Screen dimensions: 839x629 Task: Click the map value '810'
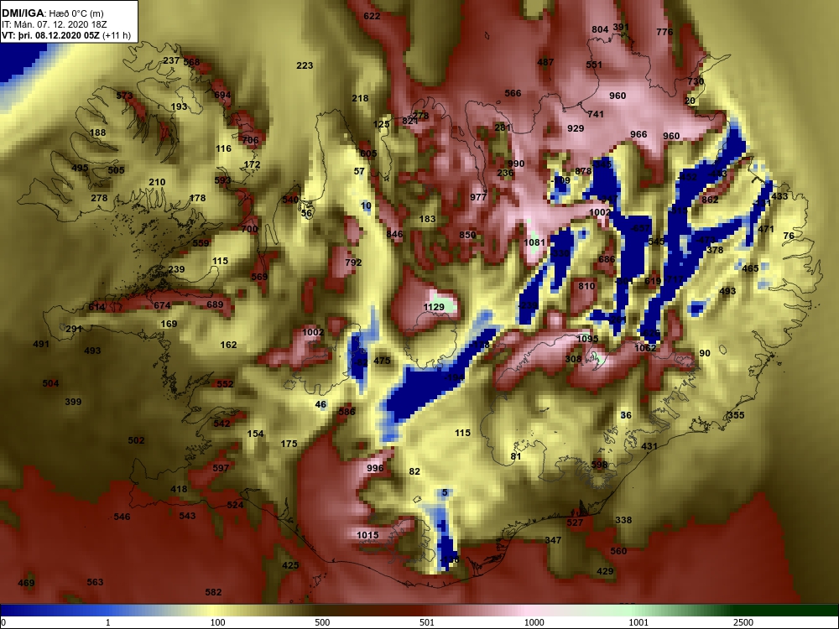pos(586,286)
